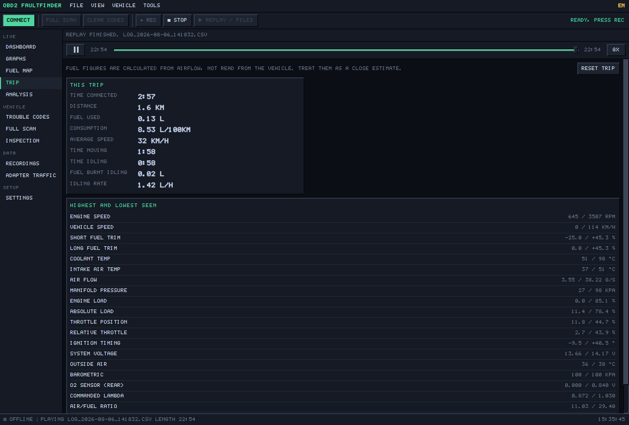Click the Connect button
This screenshot has height=425, width=629.
pyautogui.click(x=18, y=20)
